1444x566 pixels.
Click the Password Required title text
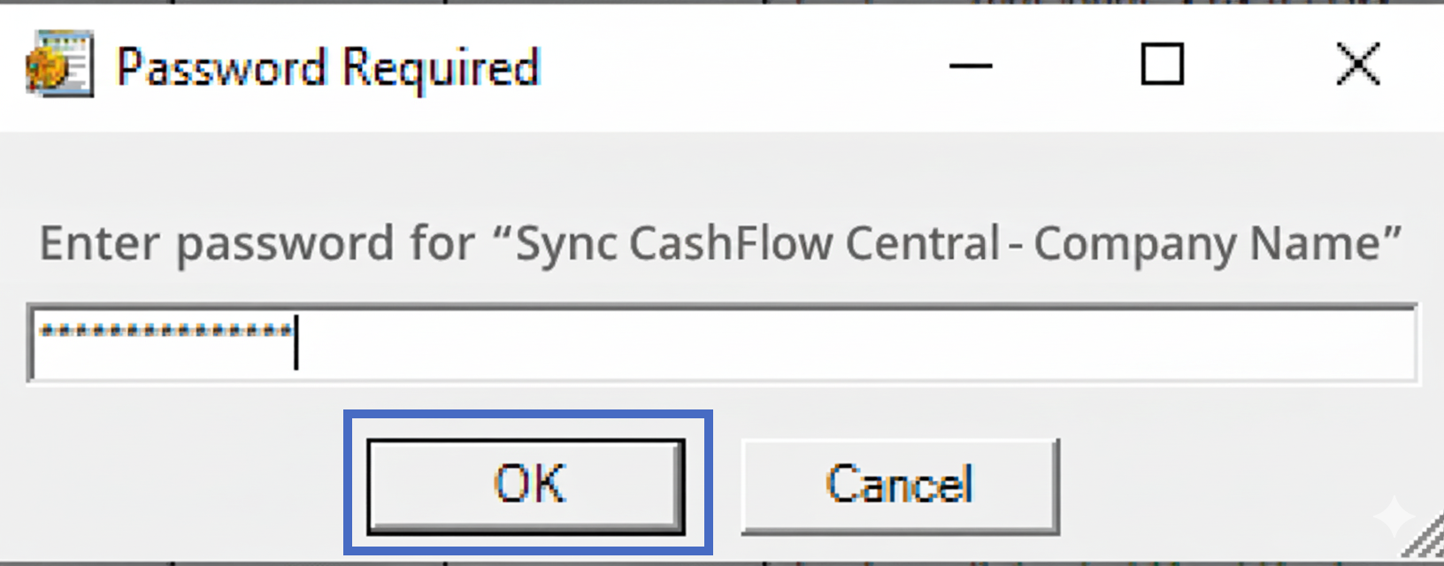pos(328,67)
